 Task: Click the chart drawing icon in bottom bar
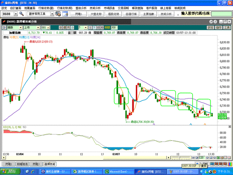225,157
